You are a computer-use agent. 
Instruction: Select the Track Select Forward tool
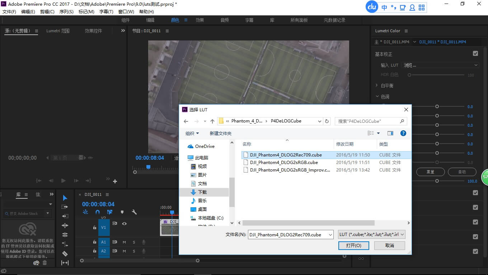[65, 207]
